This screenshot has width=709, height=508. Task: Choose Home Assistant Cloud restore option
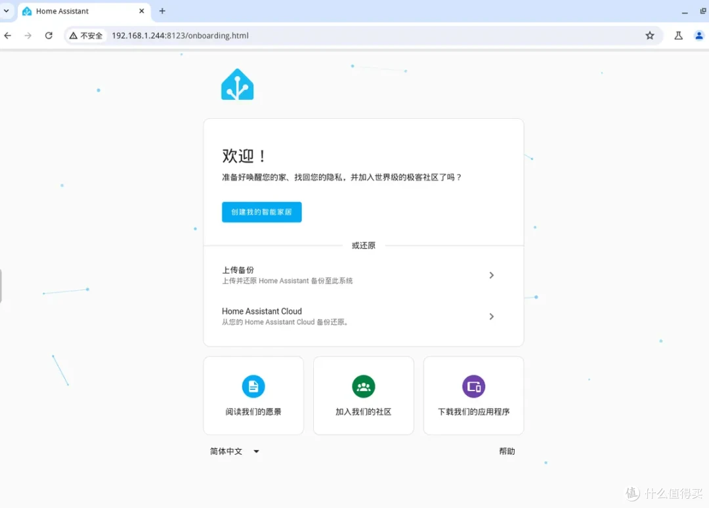click(364, 316)
